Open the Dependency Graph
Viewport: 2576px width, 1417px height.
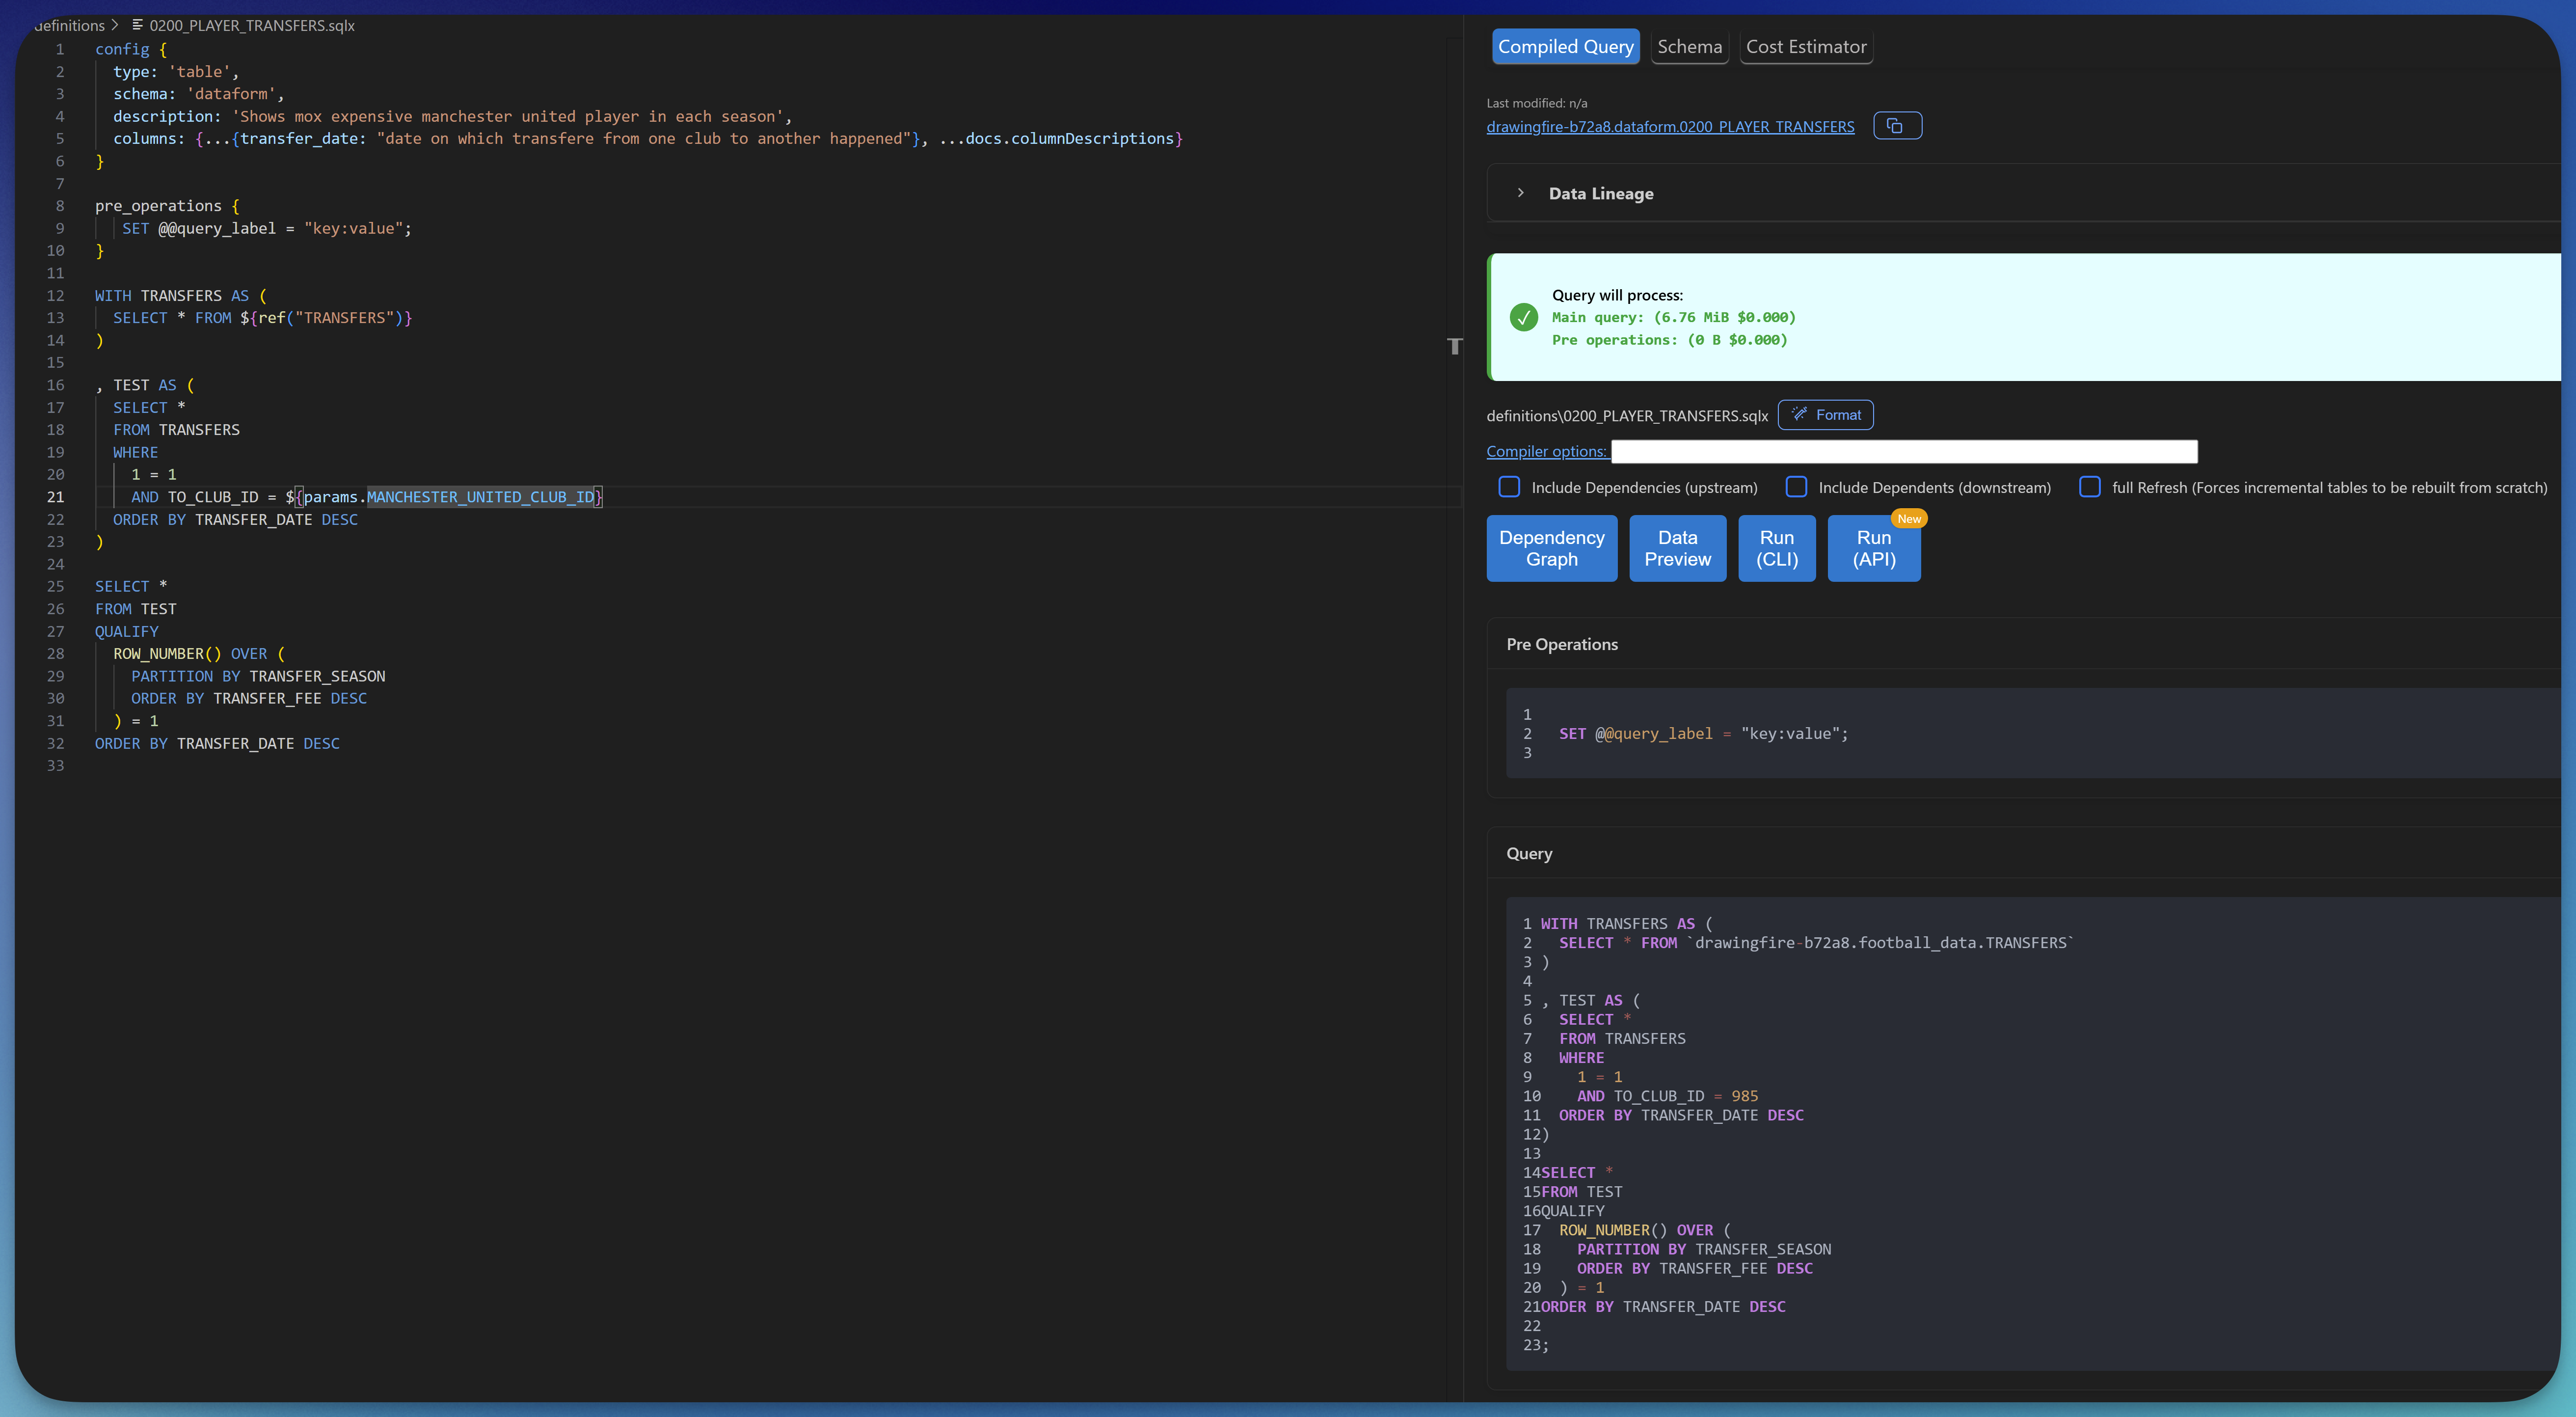click(x=1551, y=548)
